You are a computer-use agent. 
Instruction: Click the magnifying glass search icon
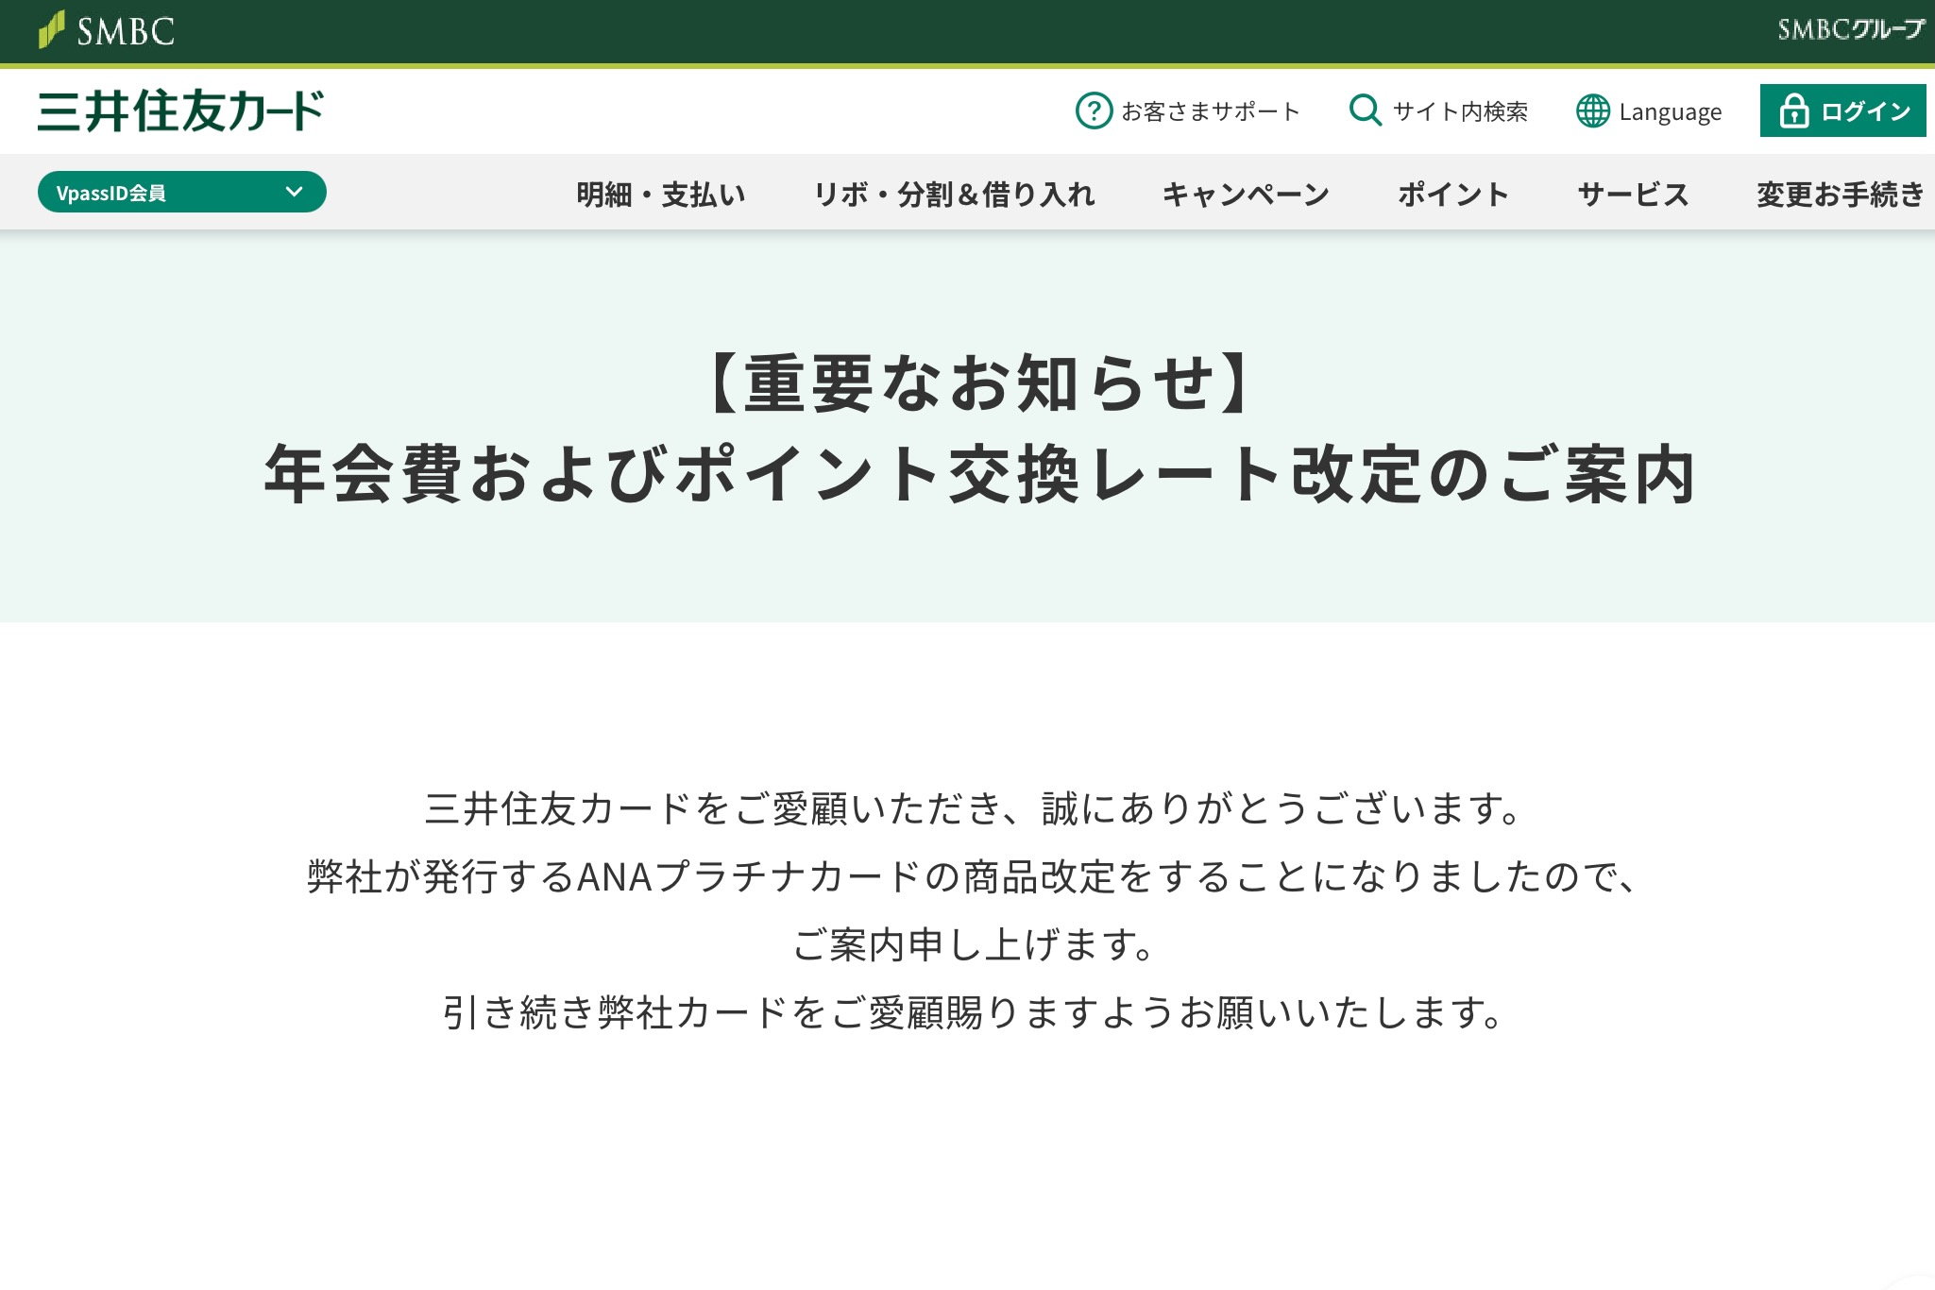coord(1365,110)
